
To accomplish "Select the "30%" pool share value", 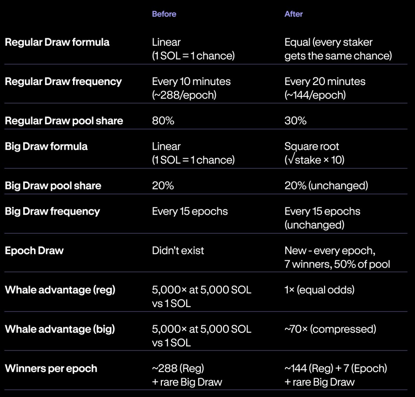I will pyautogui.click(x=295, y=121).
